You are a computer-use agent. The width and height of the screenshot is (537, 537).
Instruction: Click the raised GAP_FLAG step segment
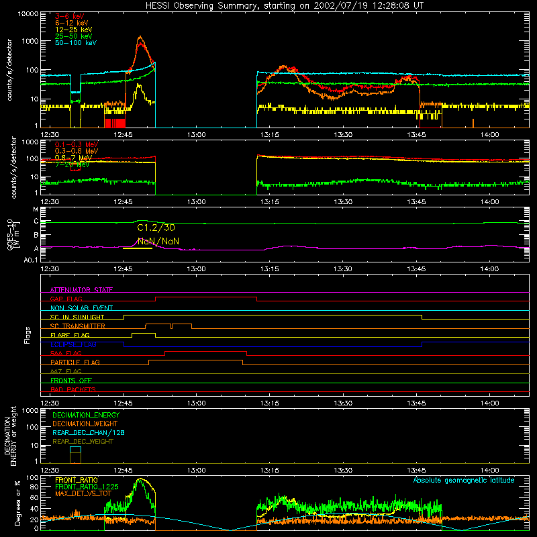(x=206, y=297)
